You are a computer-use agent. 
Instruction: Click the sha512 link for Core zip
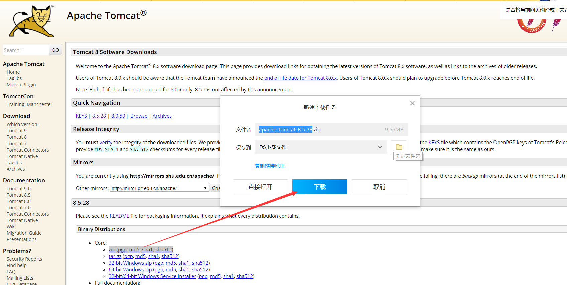(163, 250)
